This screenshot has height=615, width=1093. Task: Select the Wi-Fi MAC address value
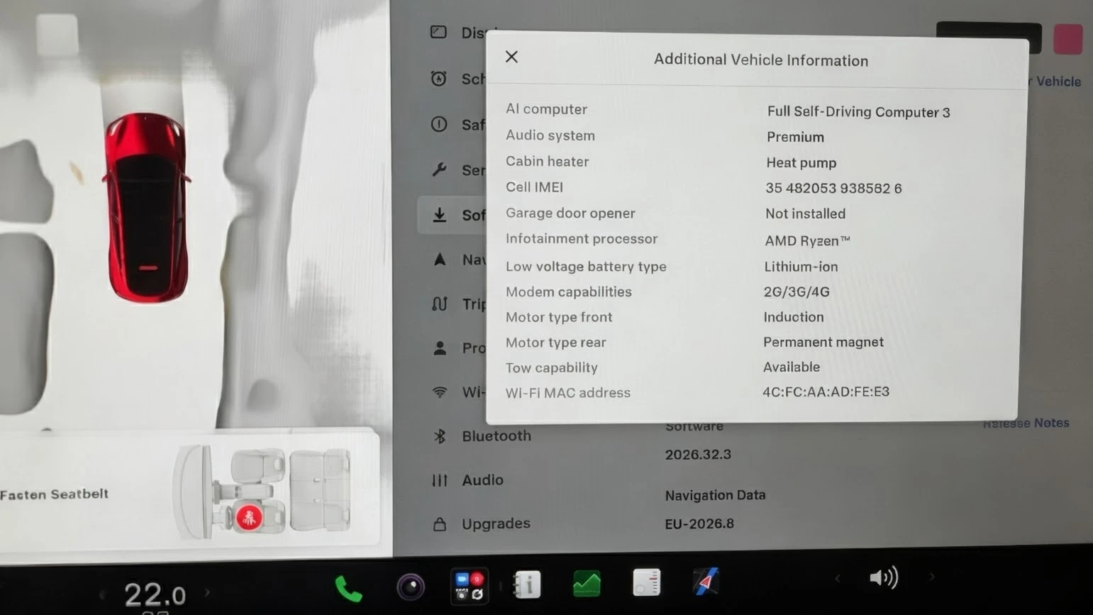(826, 392)
